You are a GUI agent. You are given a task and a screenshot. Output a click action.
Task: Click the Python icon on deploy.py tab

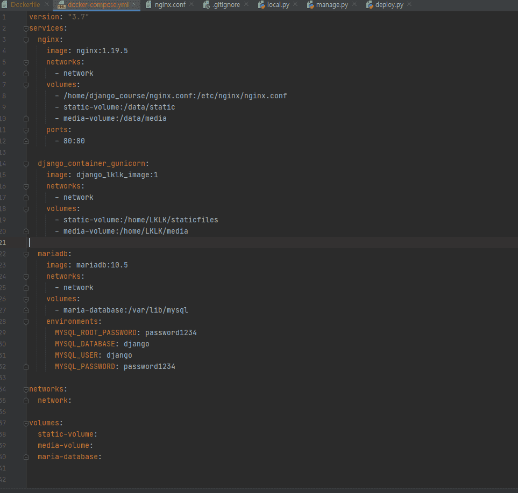(370, 5)
